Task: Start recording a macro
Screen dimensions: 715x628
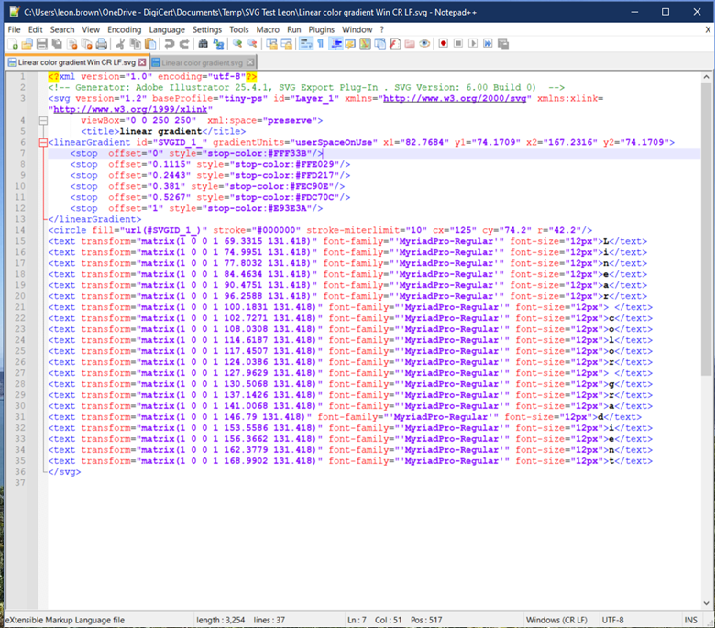Action: (444, 44)
